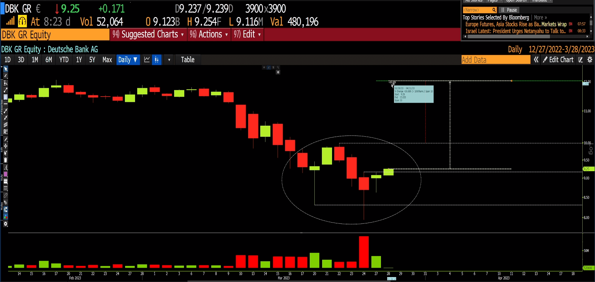Click the 03/28/23 date marker on time axis
Screen dimensions: 595x282
pos(392,279)
